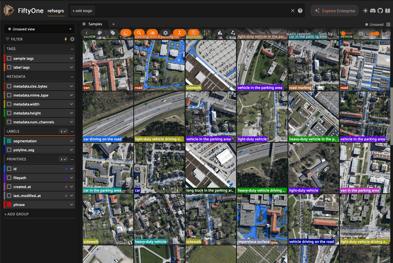Expand the sample tags filter
This screenshot has width=393, height=263.
pyautogui.click(x=71, y=58)
